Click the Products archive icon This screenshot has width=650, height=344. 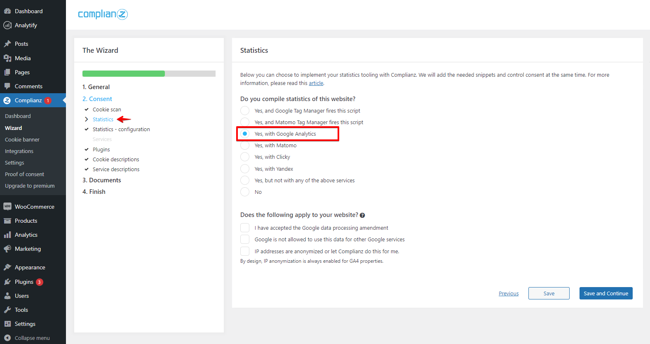pos(7,221)
